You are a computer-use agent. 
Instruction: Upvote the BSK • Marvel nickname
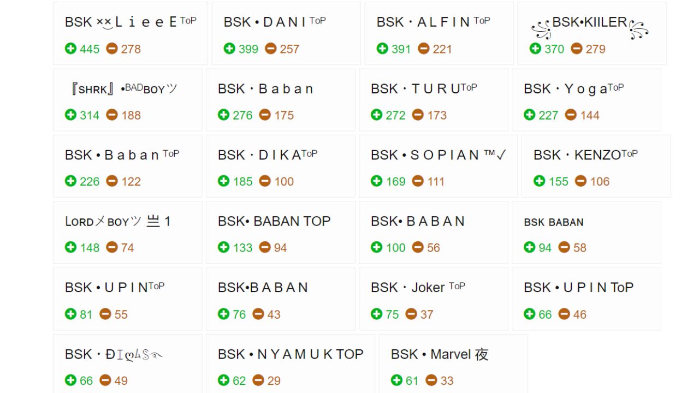pos(396,380)
